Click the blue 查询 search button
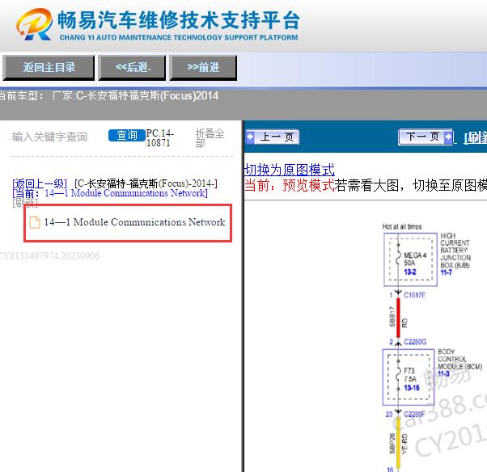 tap(127, 135)
